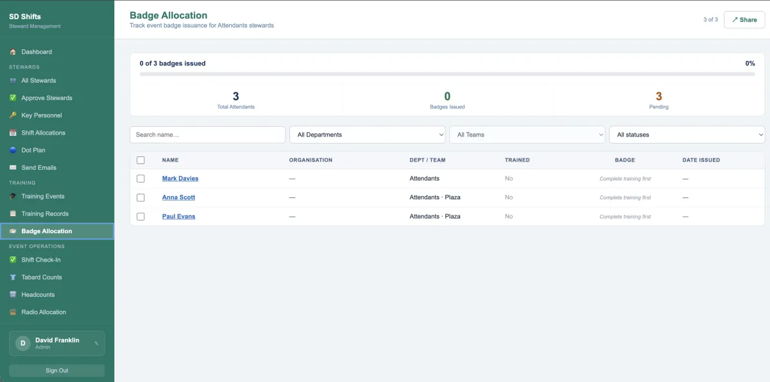Open the All statuses dropdown
Image resolution: width=770 pixels, height=382 pixels.
(x=687, y=135)
